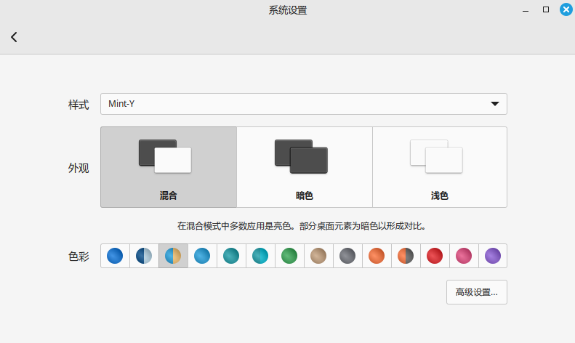Choose the pink accent color
The image size is (575, 343).
(464, 256)
